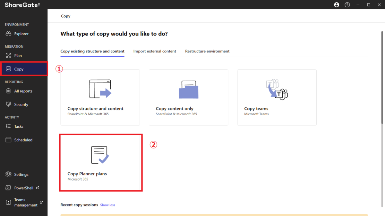
Task: Choose the Copy structure and content option
Action: coord(100,97)
